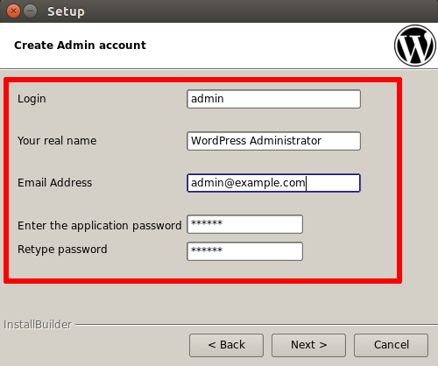Click the Your real name label
This screenshot has width=438, height=366.
(x=57, y=141)
